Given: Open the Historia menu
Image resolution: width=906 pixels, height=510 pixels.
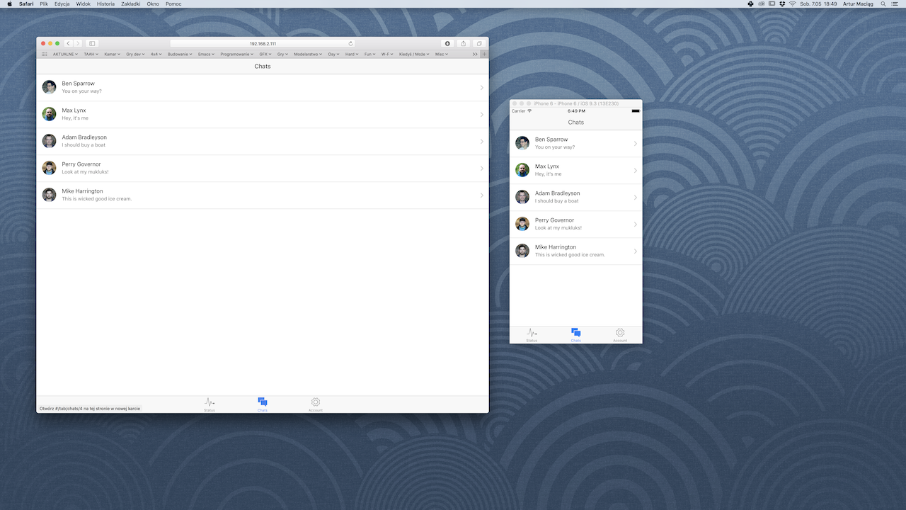Looking at the screenshot, I should [x=105, y=4].
